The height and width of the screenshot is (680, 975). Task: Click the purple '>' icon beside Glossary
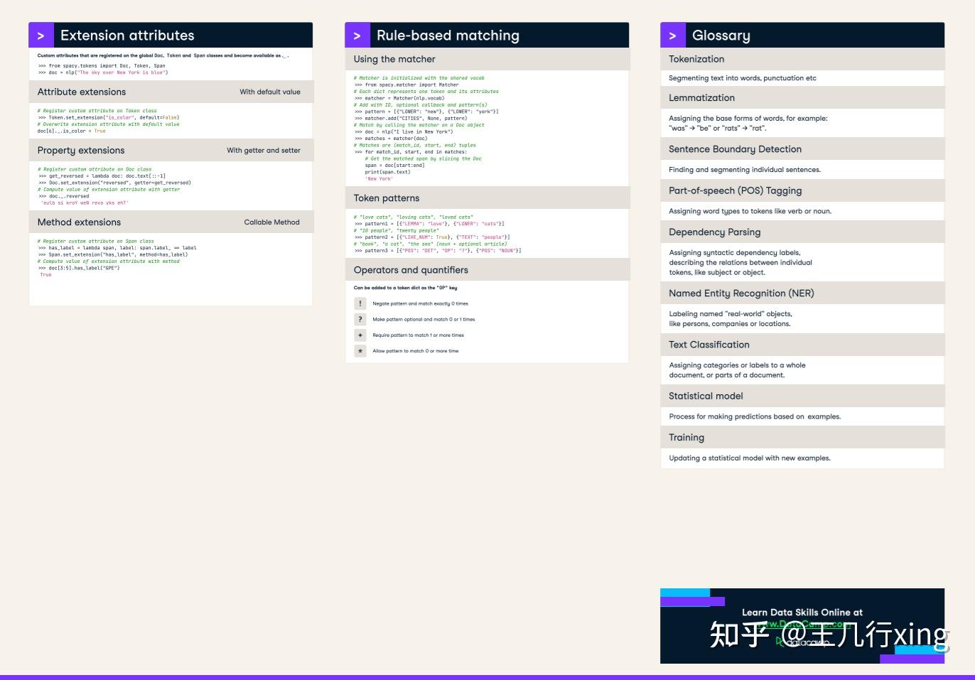[x=672, y=35]
